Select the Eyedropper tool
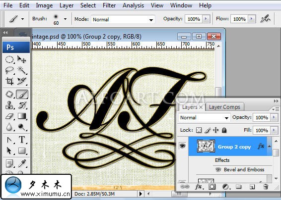Viewport: 281px width, 200px height. [x=22, y=163]
